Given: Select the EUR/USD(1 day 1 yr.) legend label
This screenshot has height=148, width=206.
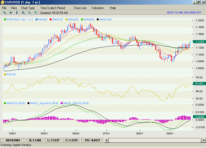Looking at the screenshot, I should pos(20,20).
